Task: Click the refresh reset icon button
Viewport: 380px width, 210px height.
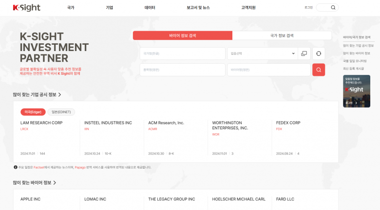Action: (x=319, y=53)
